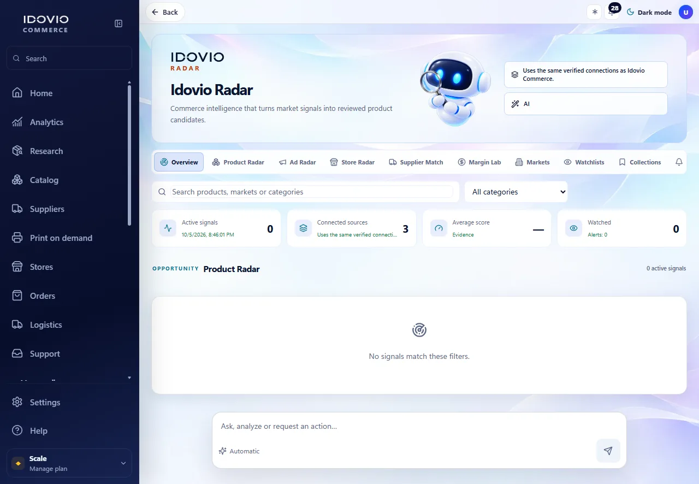This screenshot has height=484, width=699.
Task: Click the 'Evidence' label under Average score
Action: point(463,235)
